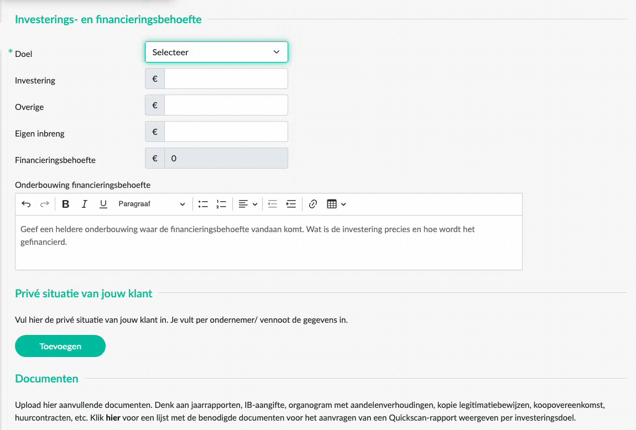Open the 'hier' documents list link
Screen dimensions: 636x430
click(x=113, y=418)
